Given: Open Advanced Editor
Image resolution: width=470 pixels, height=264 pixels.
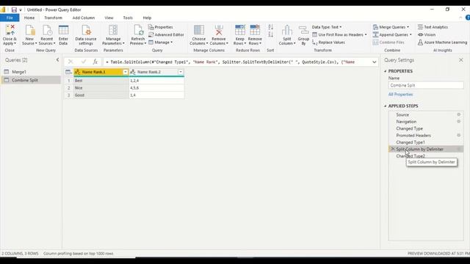Looking at the screenshot, I should (167, 34).
